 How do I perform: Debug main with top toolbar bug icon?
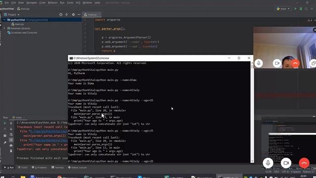(x=301, y=9)
